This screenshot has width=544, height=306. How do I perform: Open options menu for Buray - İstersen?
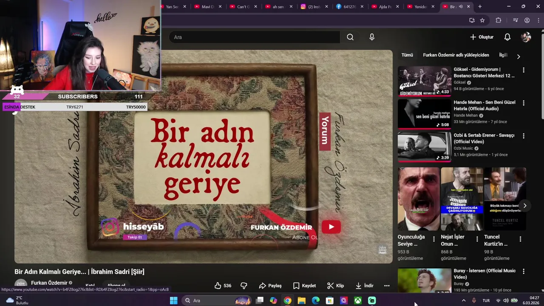coord(524,271)
